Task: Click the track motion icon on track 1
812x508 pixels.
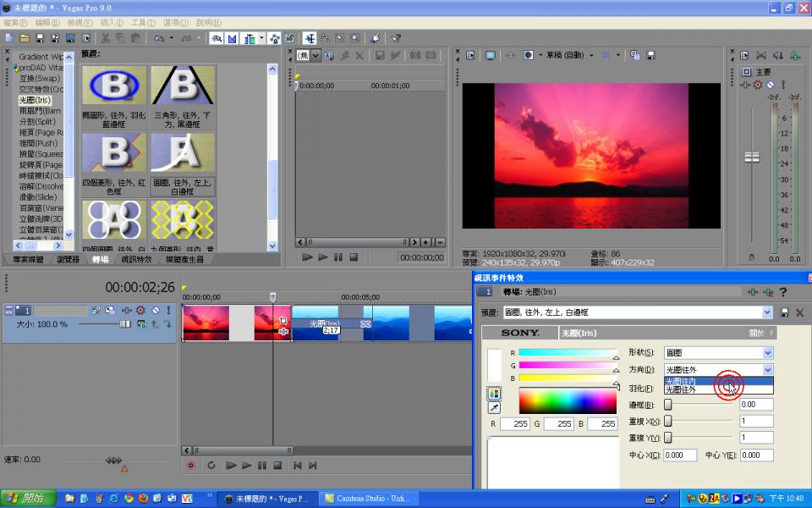Action: pyautogui.click(x=110, y=311)
